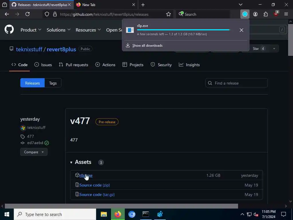Select the Releases button
Image resolution: width=293 pixels, height=220 pixels.
click(33, 83)
